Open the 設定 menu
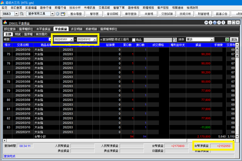This screenshot has height=161, width=242. pos(4,8)
